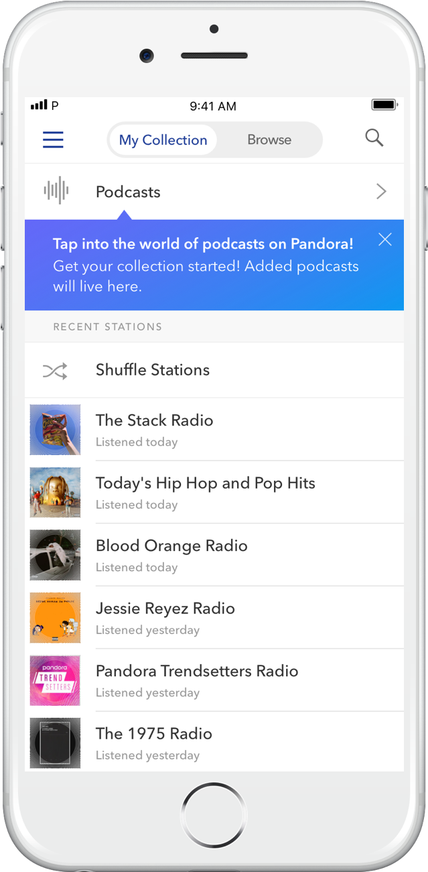Tap the shuffle arrows icon
Screen dimensions: 428x872
pos(55,371)
